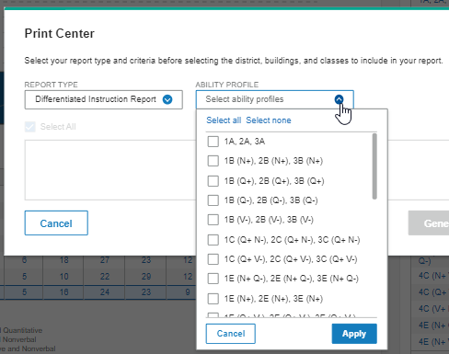This screenshot has width=449, height=354.
Task: Click the ability profile list scrollbar
Action: coord(374,166)
